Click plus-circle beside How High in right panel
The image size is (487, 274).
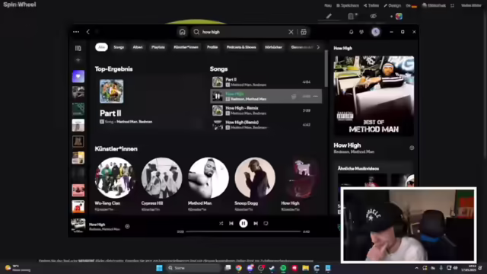tap(412, 148)
